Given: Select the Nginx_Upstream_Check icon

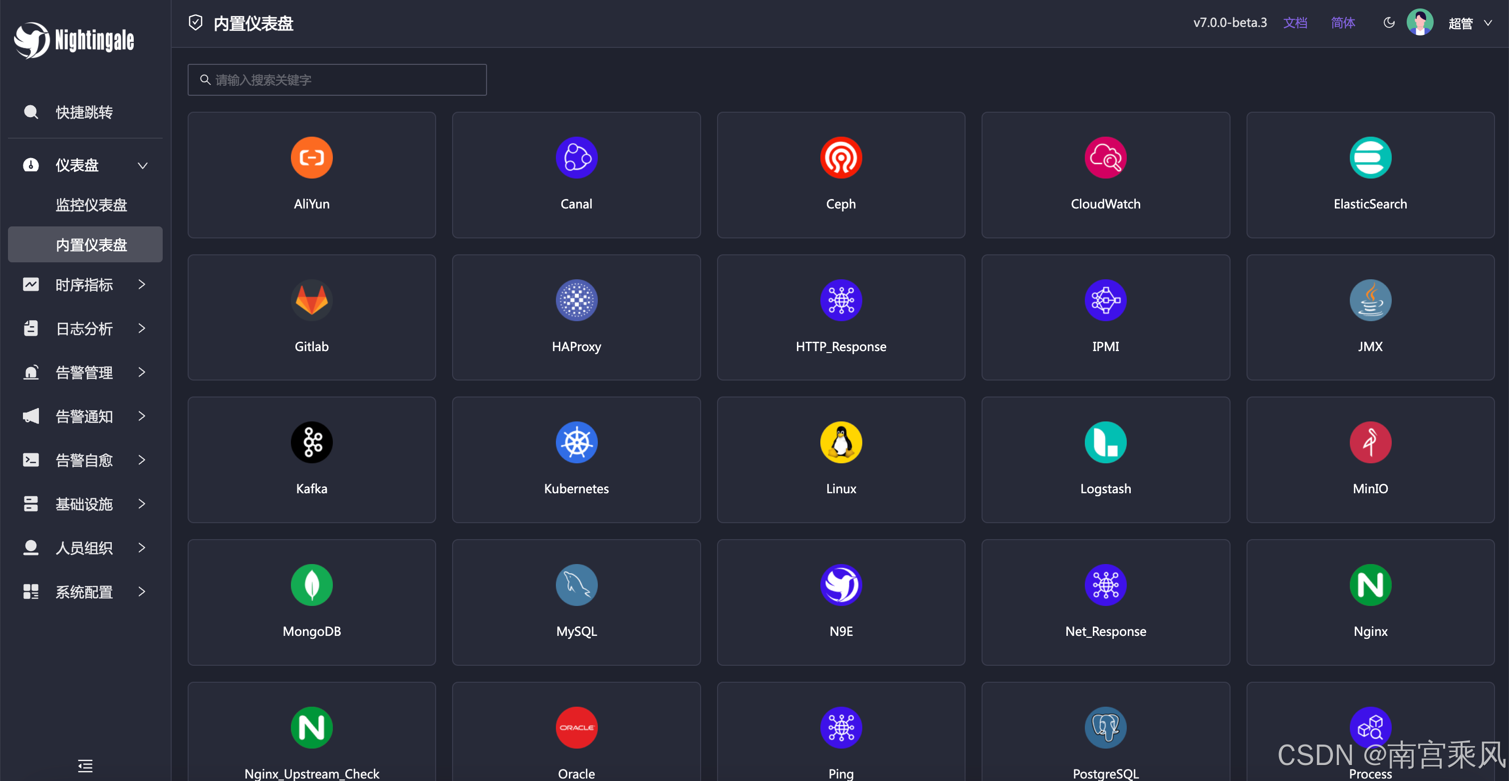Looking at the screenshot, I should pyautogui.click(x=312, y=727).
